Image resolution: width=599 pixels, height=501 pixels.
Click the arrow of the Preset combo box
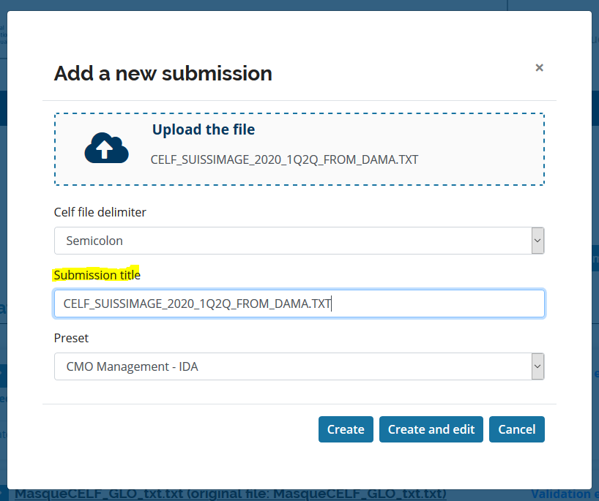tap(537, 366)
